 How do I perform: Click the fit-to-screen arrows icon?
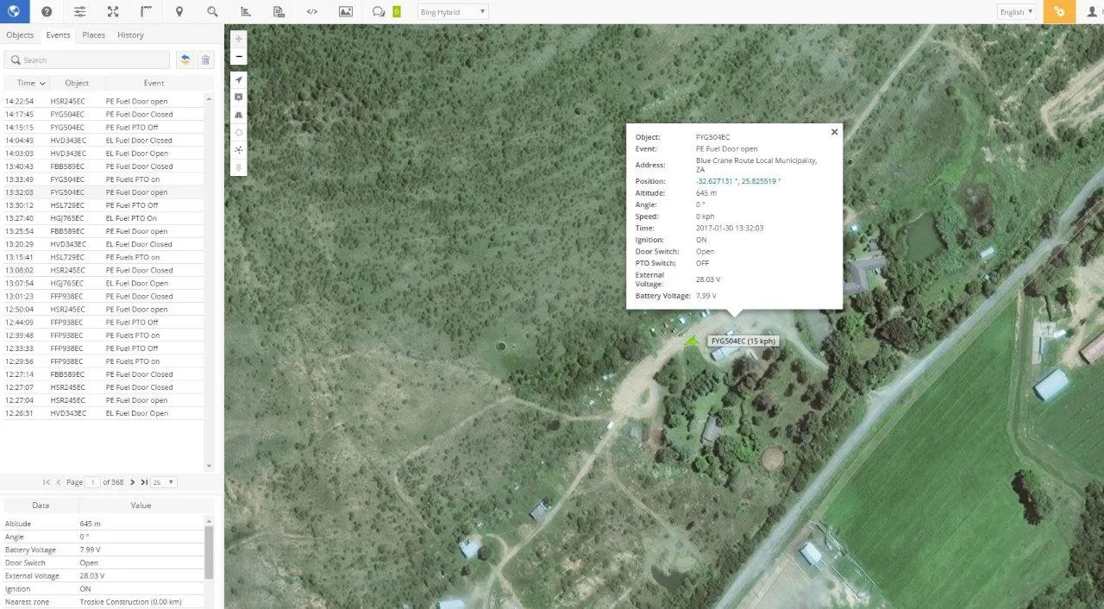113,11
